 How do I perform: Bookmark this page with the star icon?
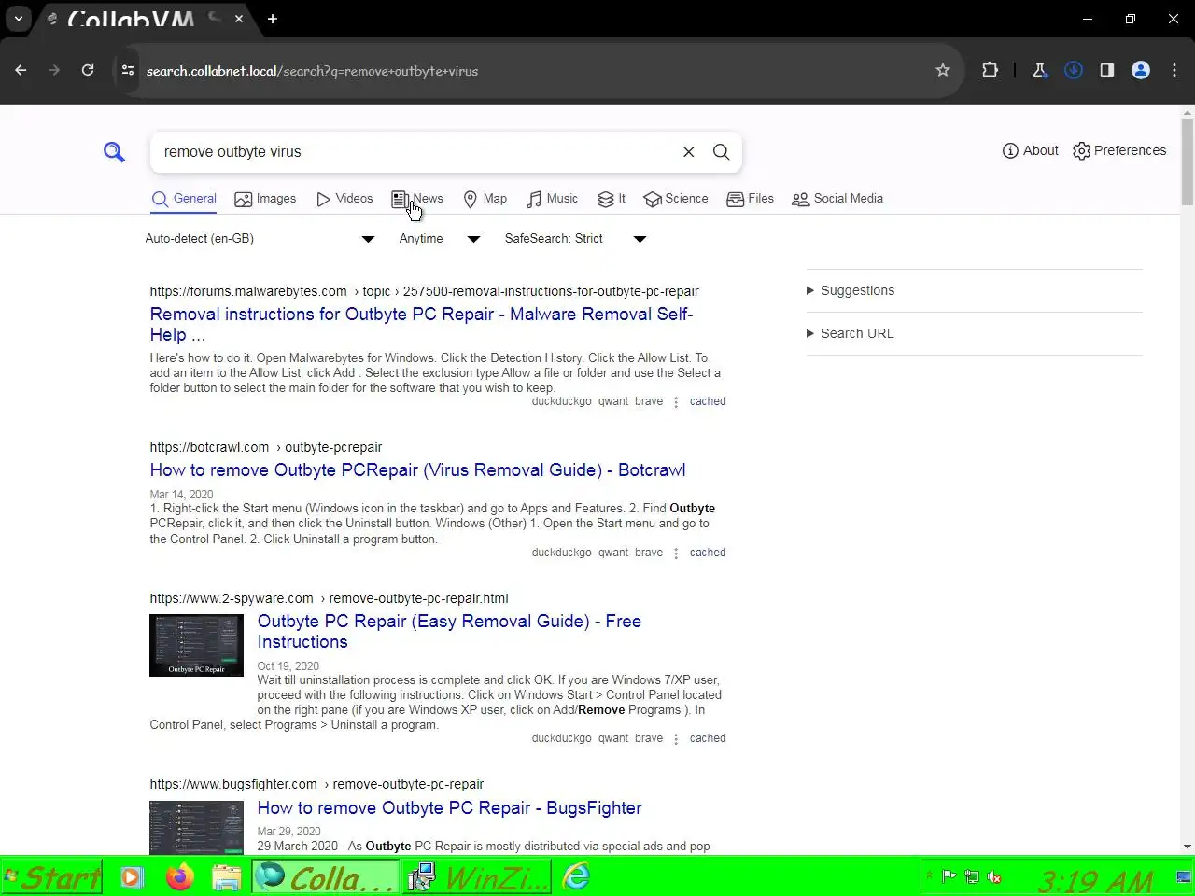pos(943,70)
